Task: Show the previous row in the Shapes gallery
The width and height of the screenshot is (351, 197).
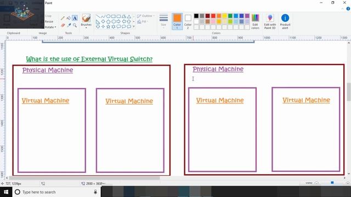Action: (134, 16)
